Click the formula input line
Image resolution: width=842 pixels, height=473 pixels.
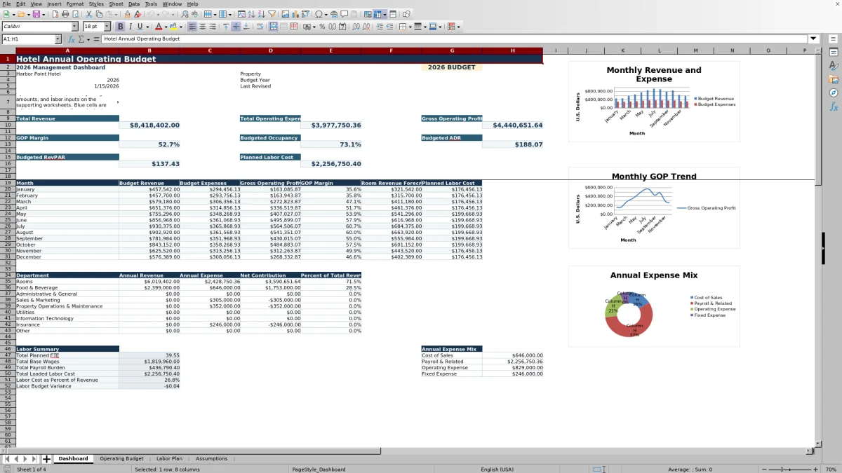tap(454, 39)
